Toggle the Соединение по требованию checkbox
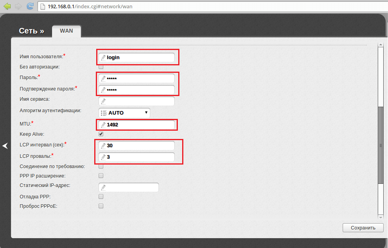 point(101,167)
